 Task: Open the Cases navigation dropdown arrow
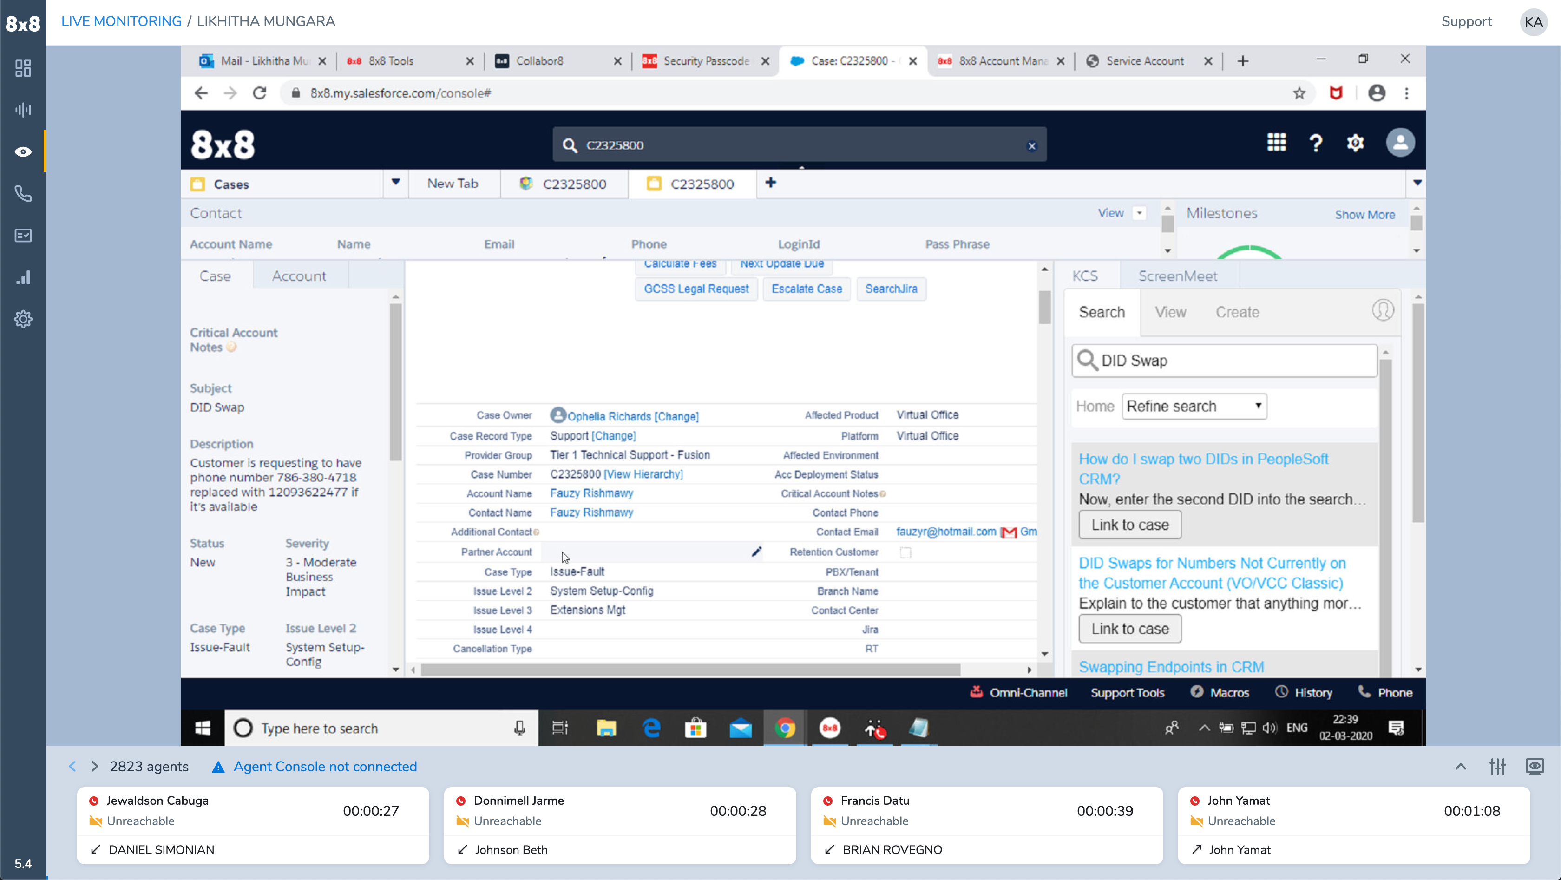click(x=396, y=183)
